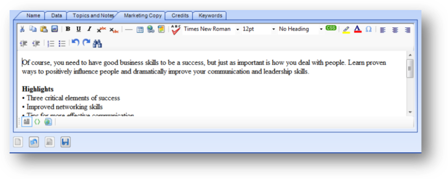
Task: Open the 12pt font size dropdown
Action: click(x=259, y=29)
